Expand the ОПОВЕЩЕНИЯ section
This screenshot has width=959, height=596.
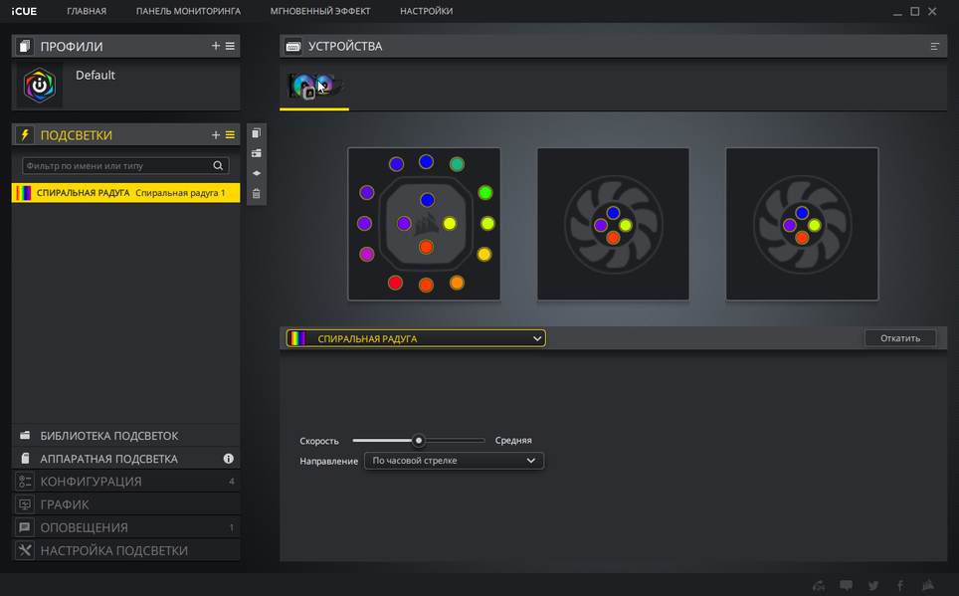pyautogui.click(x=125, y=527)
